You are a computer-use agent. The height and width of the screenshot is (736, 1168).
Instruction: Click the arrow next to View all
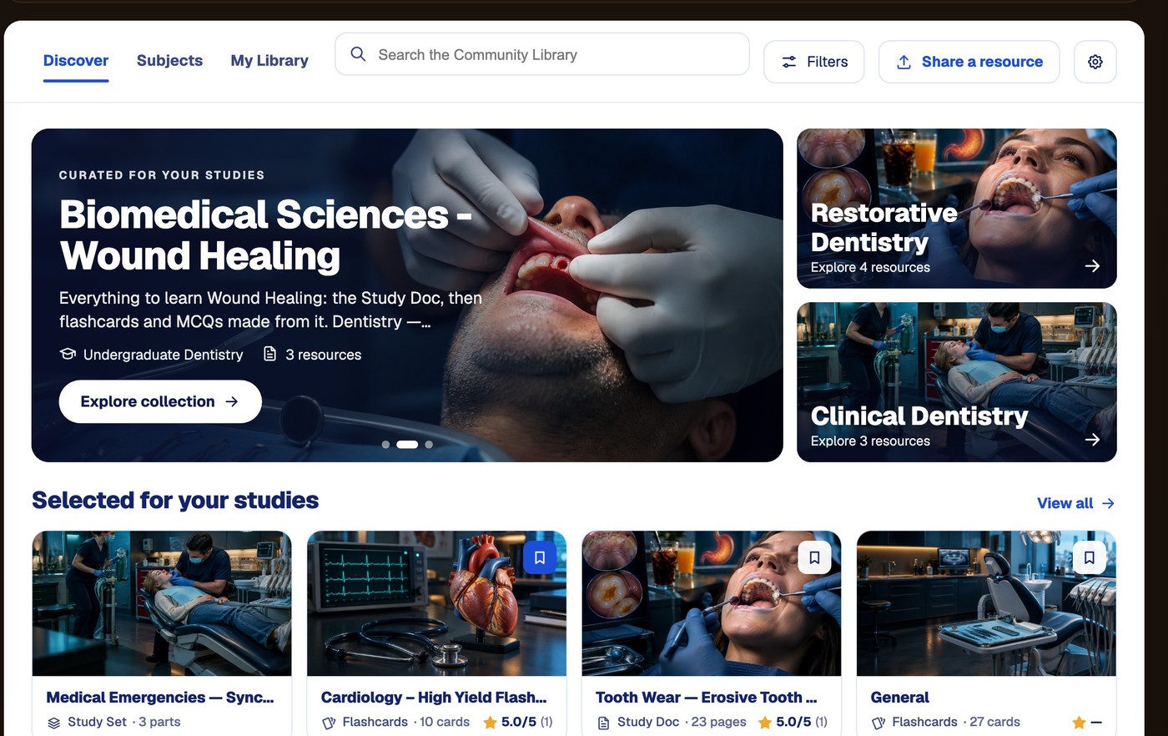pyautogui.click(x=1108, y=503)
